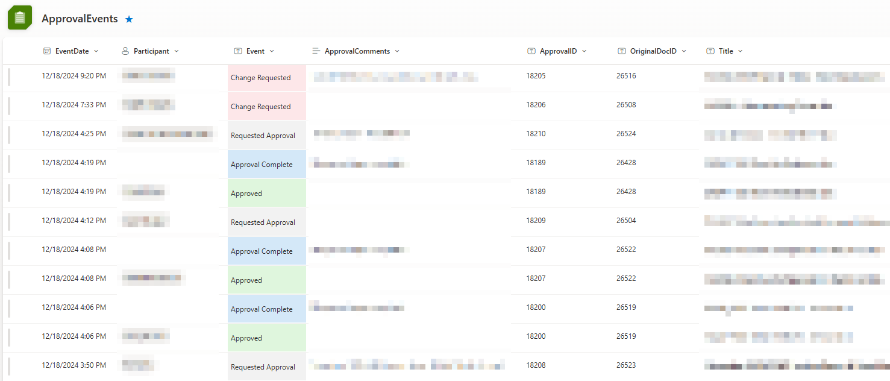Click the calendar icon beside EventDate
The width and height of the screenshot is (890, 381).
click(x=47, y=51)
